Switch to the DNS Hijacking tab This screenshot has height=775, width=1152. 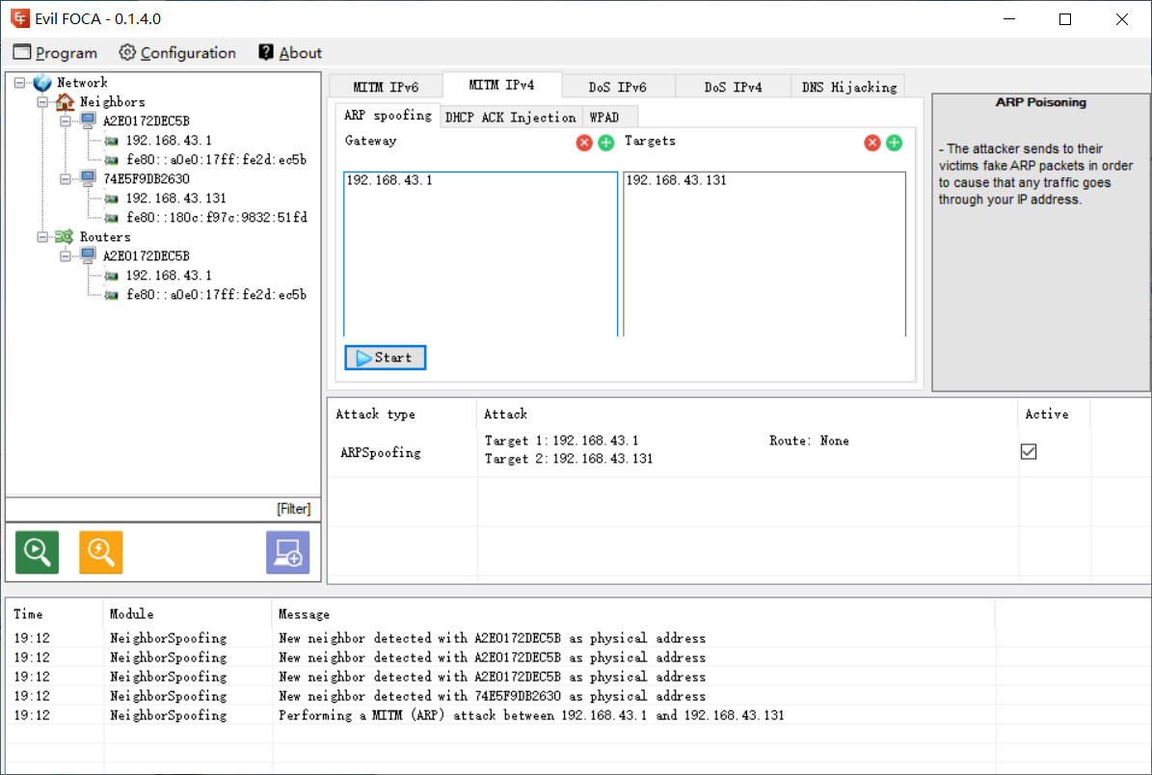848,87
